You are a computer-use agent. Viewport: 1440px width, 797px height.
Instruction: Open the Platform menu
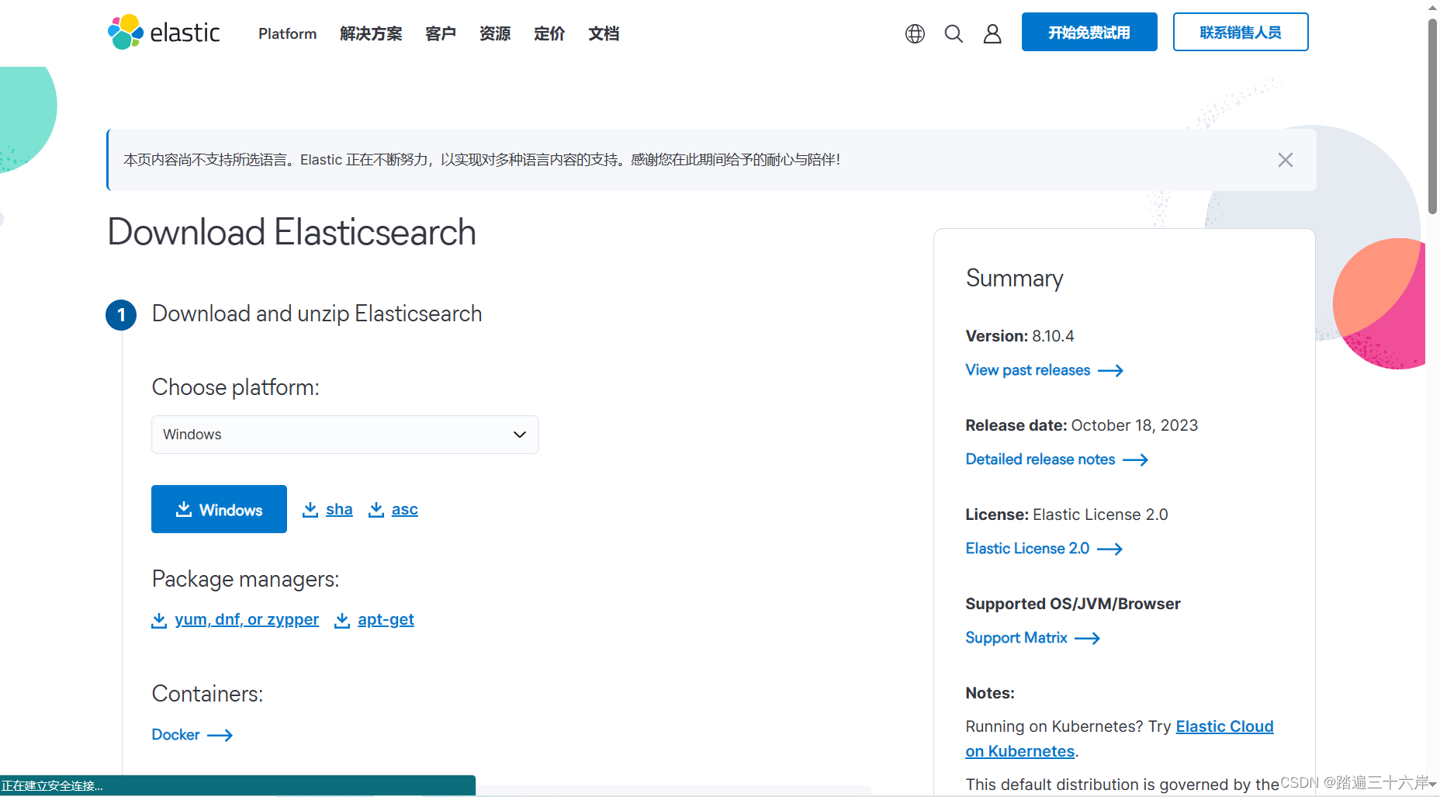(x=288, y=33)
